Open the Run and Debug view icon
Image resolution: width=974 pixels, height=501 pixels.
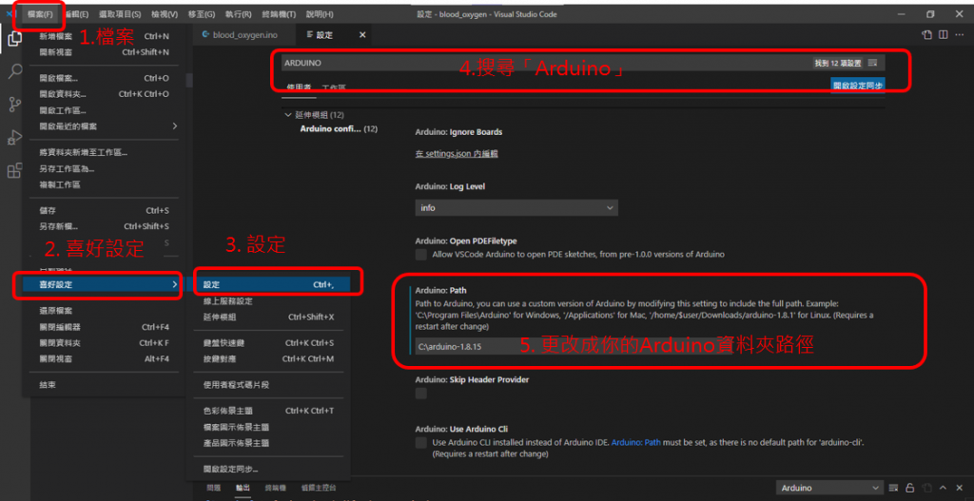coord(14,137)
